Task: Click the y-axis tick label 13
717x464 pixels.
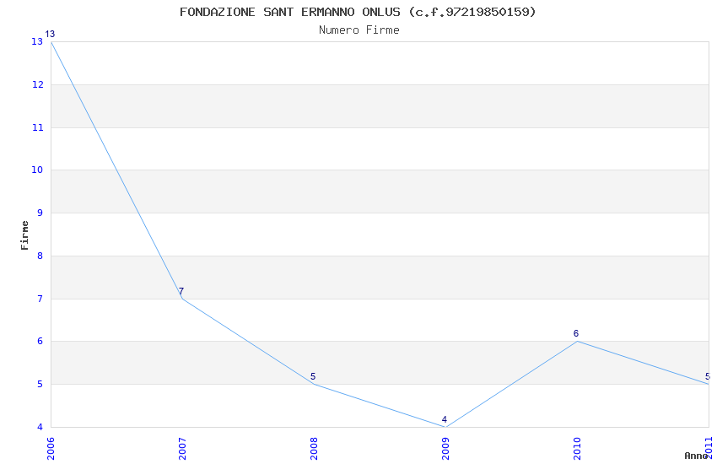Action: coord(37,41)
